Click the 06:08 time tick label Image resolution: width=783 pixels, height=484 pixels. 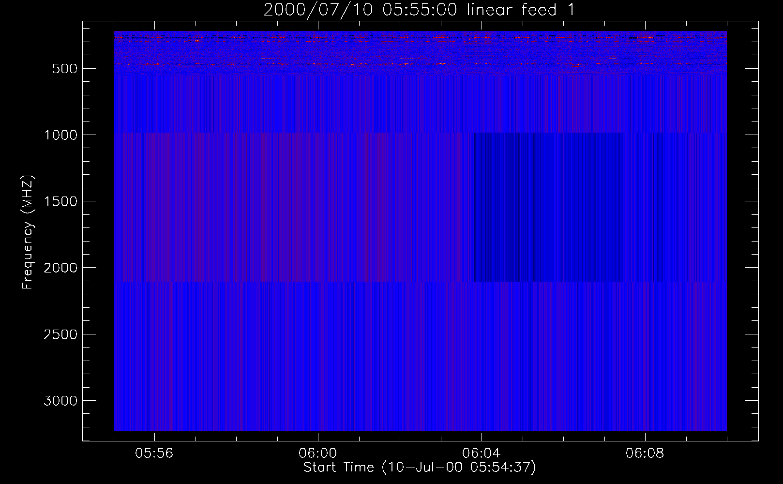coord(645,454)
